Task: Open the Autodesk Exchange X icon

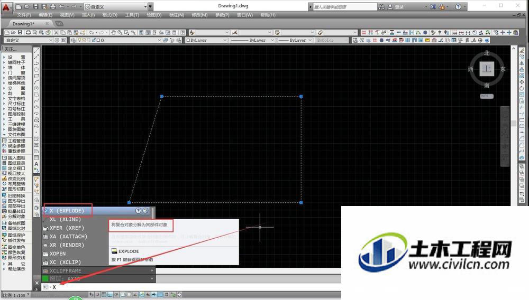Action: (x=433, y=7)
